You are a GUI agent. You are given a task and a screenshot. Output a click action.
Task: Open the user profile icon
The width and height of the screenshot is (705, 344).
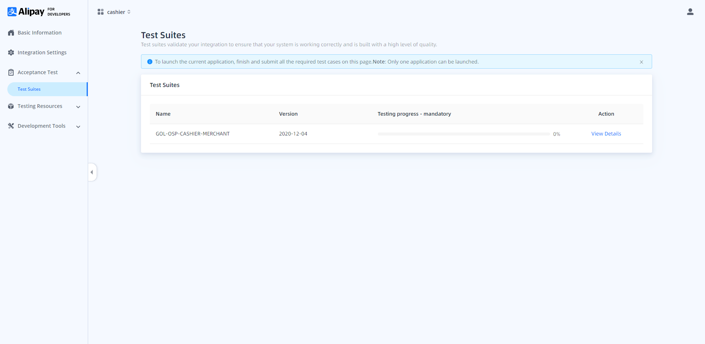(690, 12)
